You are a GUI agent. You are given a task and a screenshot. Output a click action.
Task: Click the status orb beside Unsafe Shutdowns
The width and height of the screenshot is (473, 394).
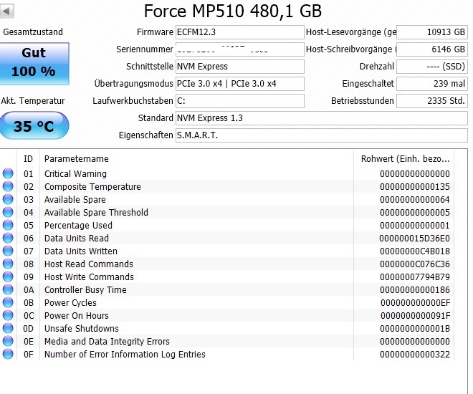point(8,328)
